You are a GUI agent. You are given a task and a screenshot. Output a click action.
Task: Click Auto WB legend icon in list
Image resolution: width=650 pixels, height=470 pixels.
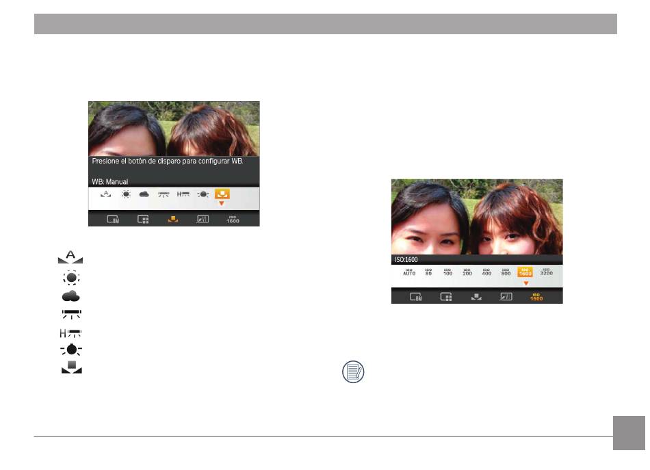tap(70, 257)
